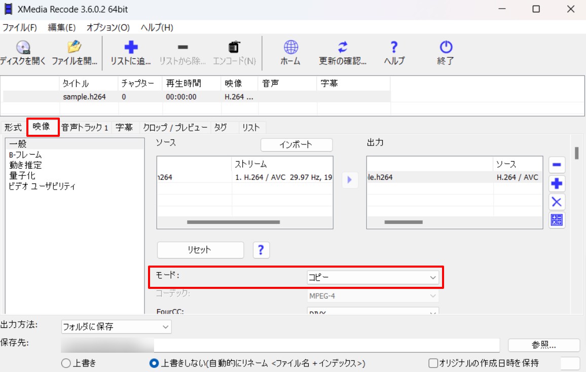This screenshot has width=586, height=372.
Task: Remove output stream with blue minus button
Action: pyautogui.click(x=557, y=165)
